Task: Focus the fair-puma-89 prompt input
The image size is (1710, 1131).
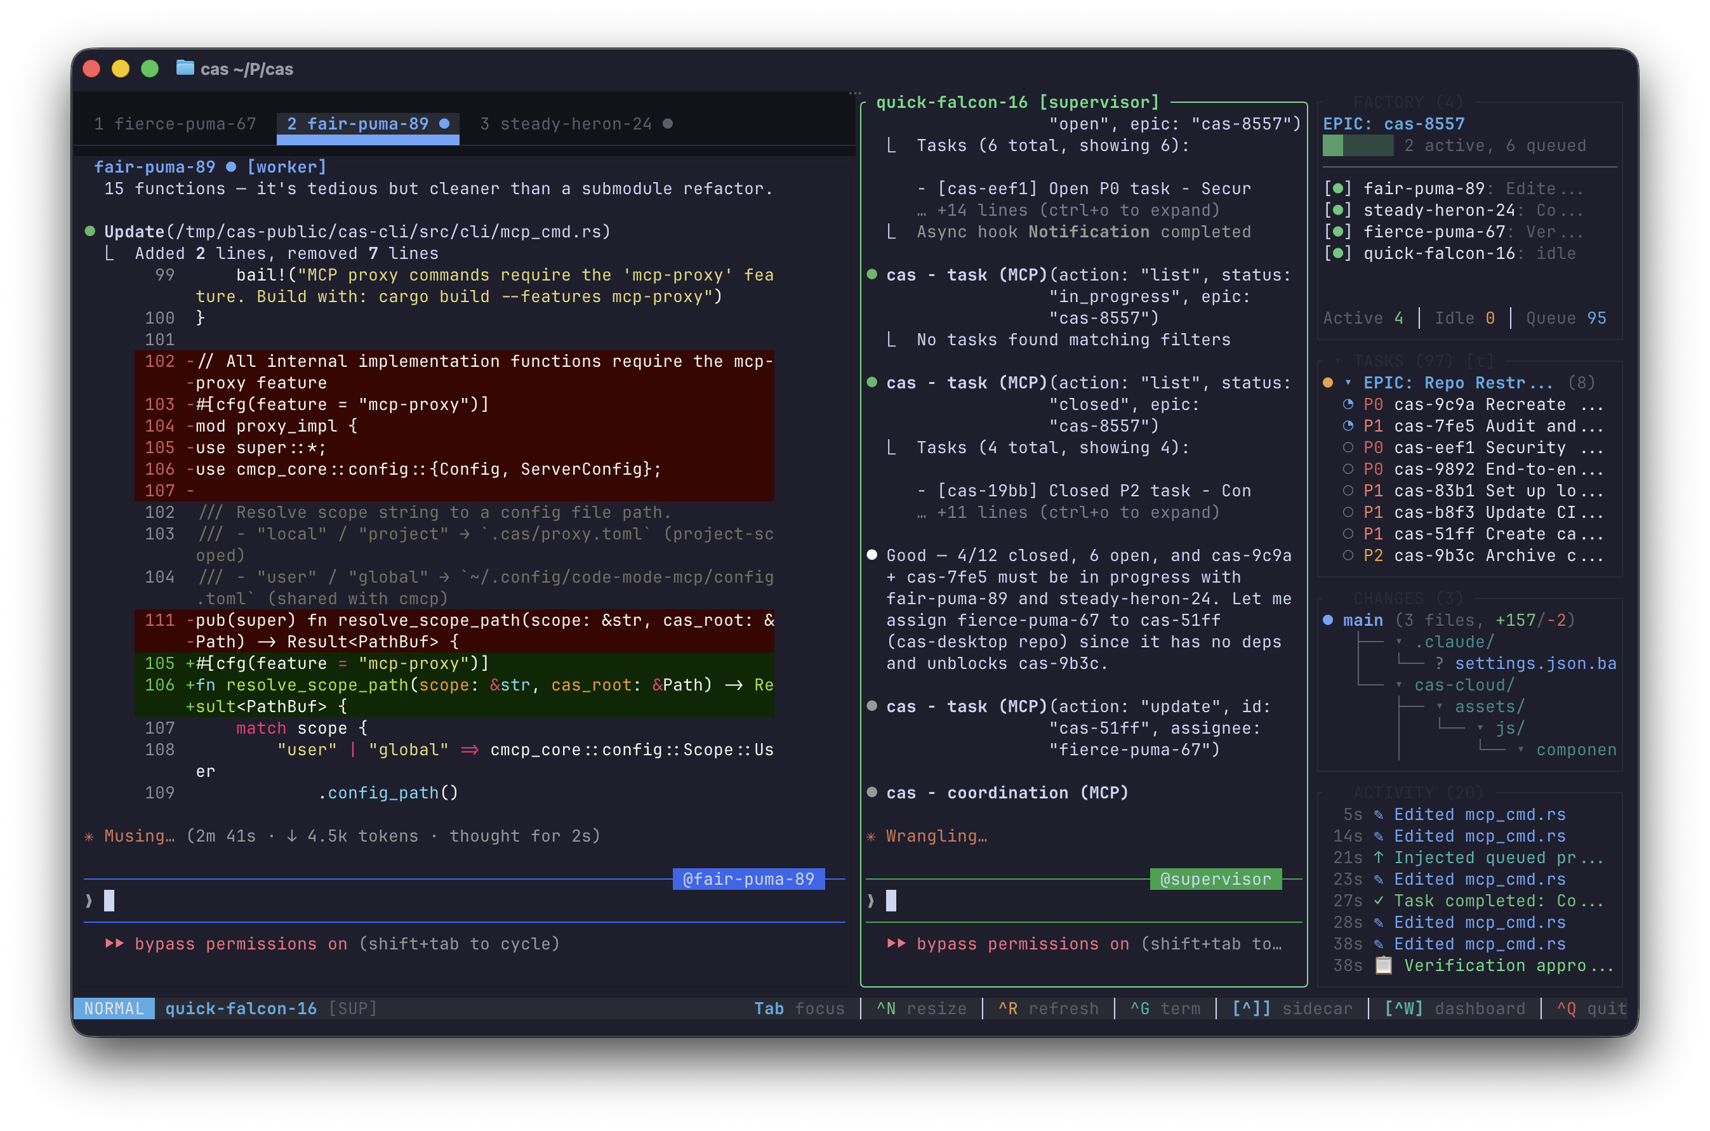Action: pyautogui.click(x=465, y=901)
